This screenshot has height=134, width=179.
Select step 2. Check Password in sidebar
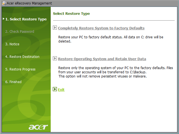click(20, 32)
